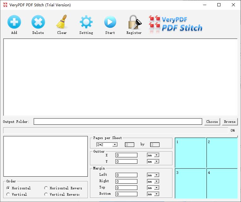This screenshot has width=241, height=202.
Task: Click the Add plus icon
Action: pos(14,22)
